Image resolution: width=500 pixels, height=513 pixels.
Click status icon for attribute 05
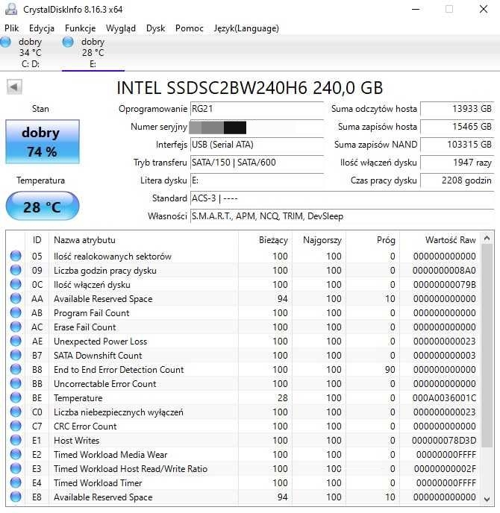point(16,256)
